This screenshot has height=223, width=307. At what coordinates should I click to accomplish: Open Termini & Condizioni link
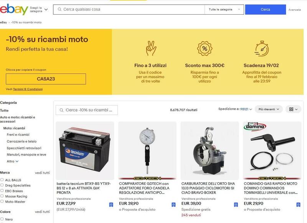pyautogui.click(x=28, y=89)
